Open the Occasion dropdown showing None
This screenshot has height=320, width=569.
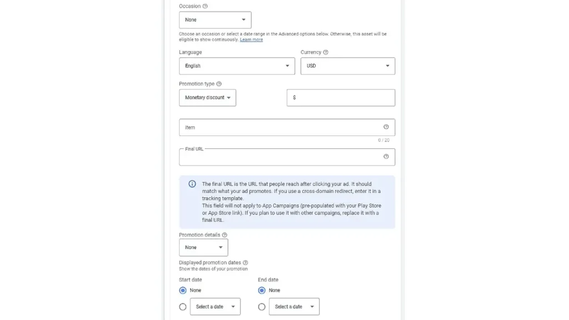tap(215, 19)
